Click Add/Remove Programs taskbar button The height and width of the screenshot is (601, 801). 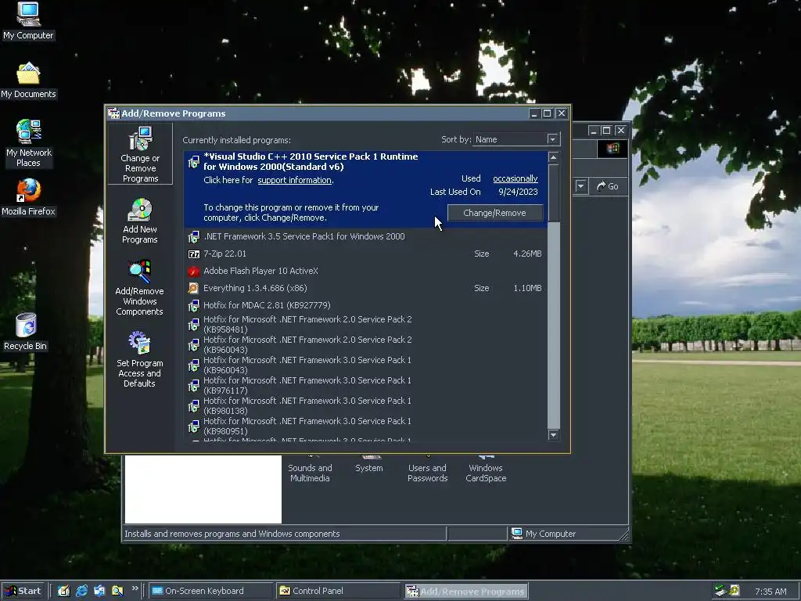click(x=466, y=592)
